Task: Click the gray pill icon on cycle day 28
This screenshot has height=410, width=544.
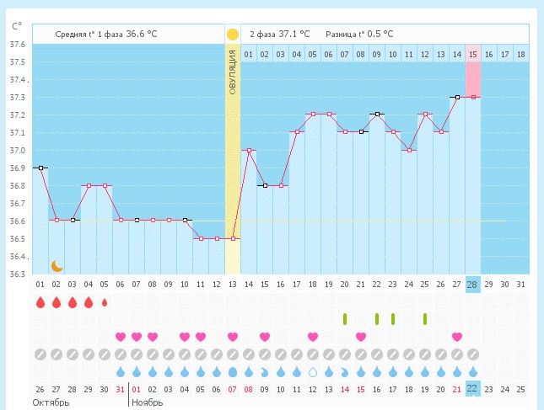Action: click(473, 354)
